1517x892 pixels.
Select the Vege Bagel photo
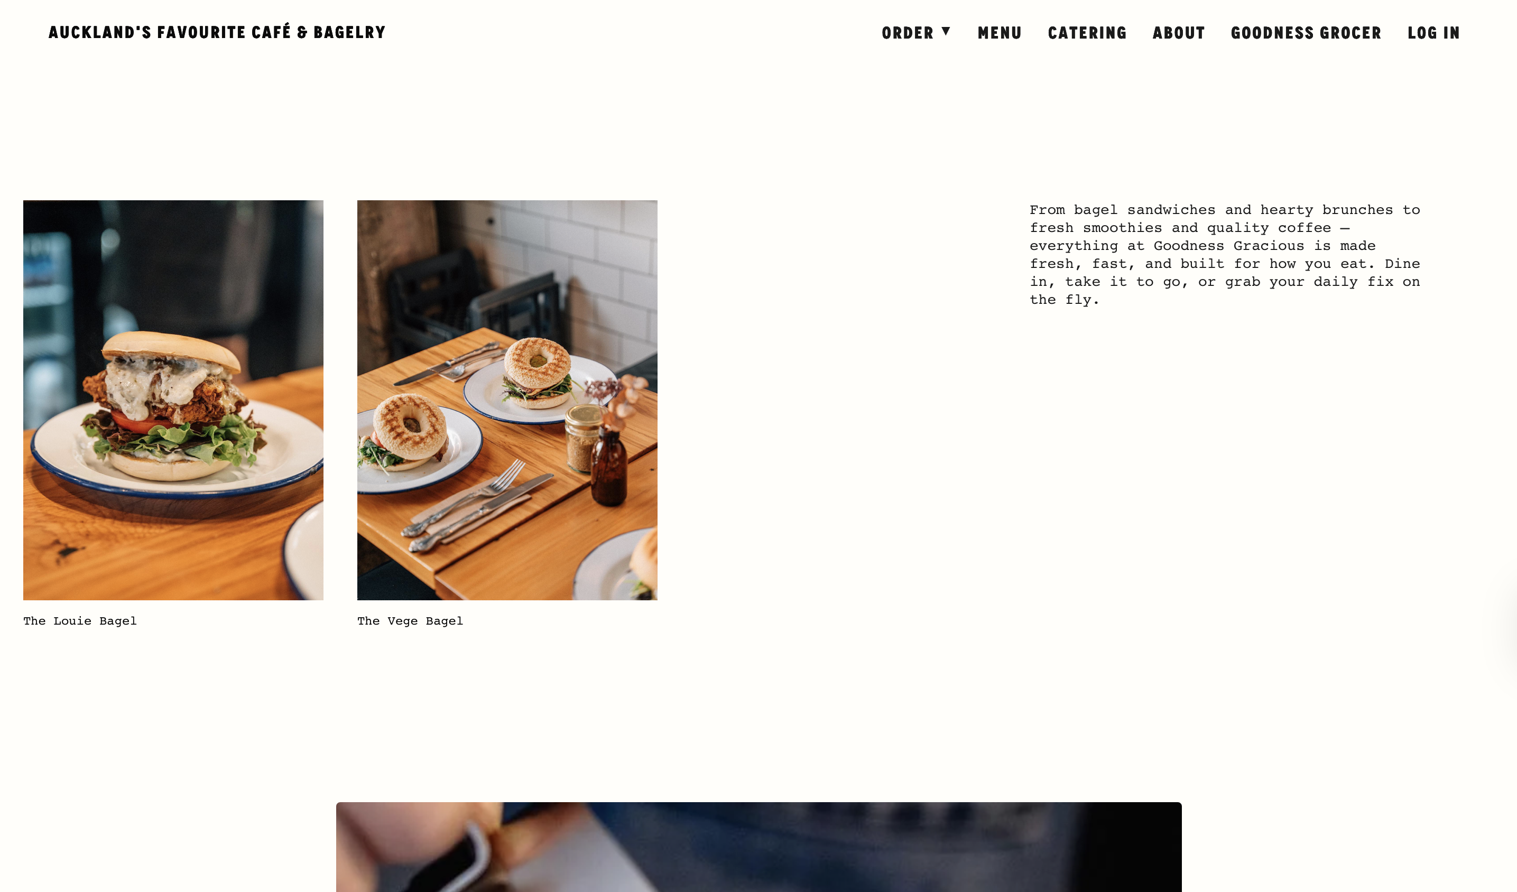(x=507, y=399)
